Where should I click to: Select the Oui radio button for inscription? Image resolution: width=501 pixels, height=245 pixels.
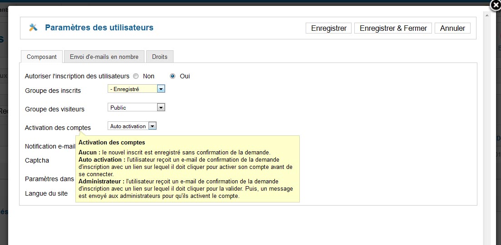point(173,76)
